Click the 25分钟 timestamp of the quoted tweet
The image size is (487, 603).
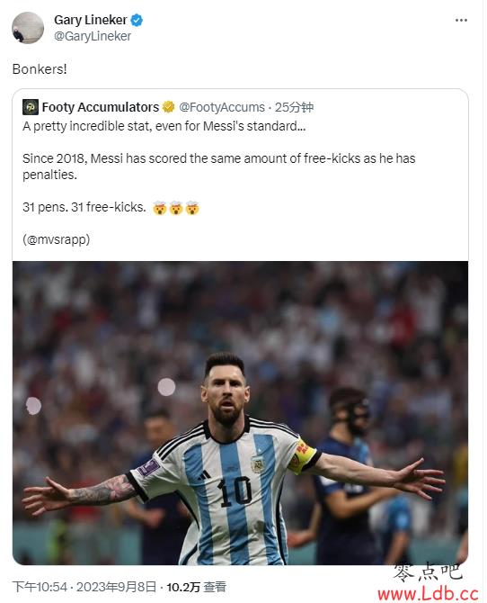pos(294,107)
